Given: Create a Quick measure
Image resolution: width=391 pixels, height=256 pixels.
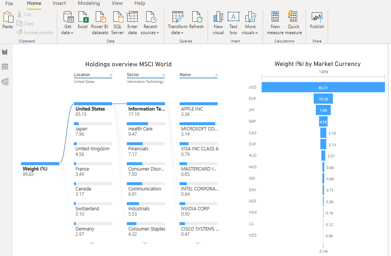Looking at the screenshot, I should 293,23.
